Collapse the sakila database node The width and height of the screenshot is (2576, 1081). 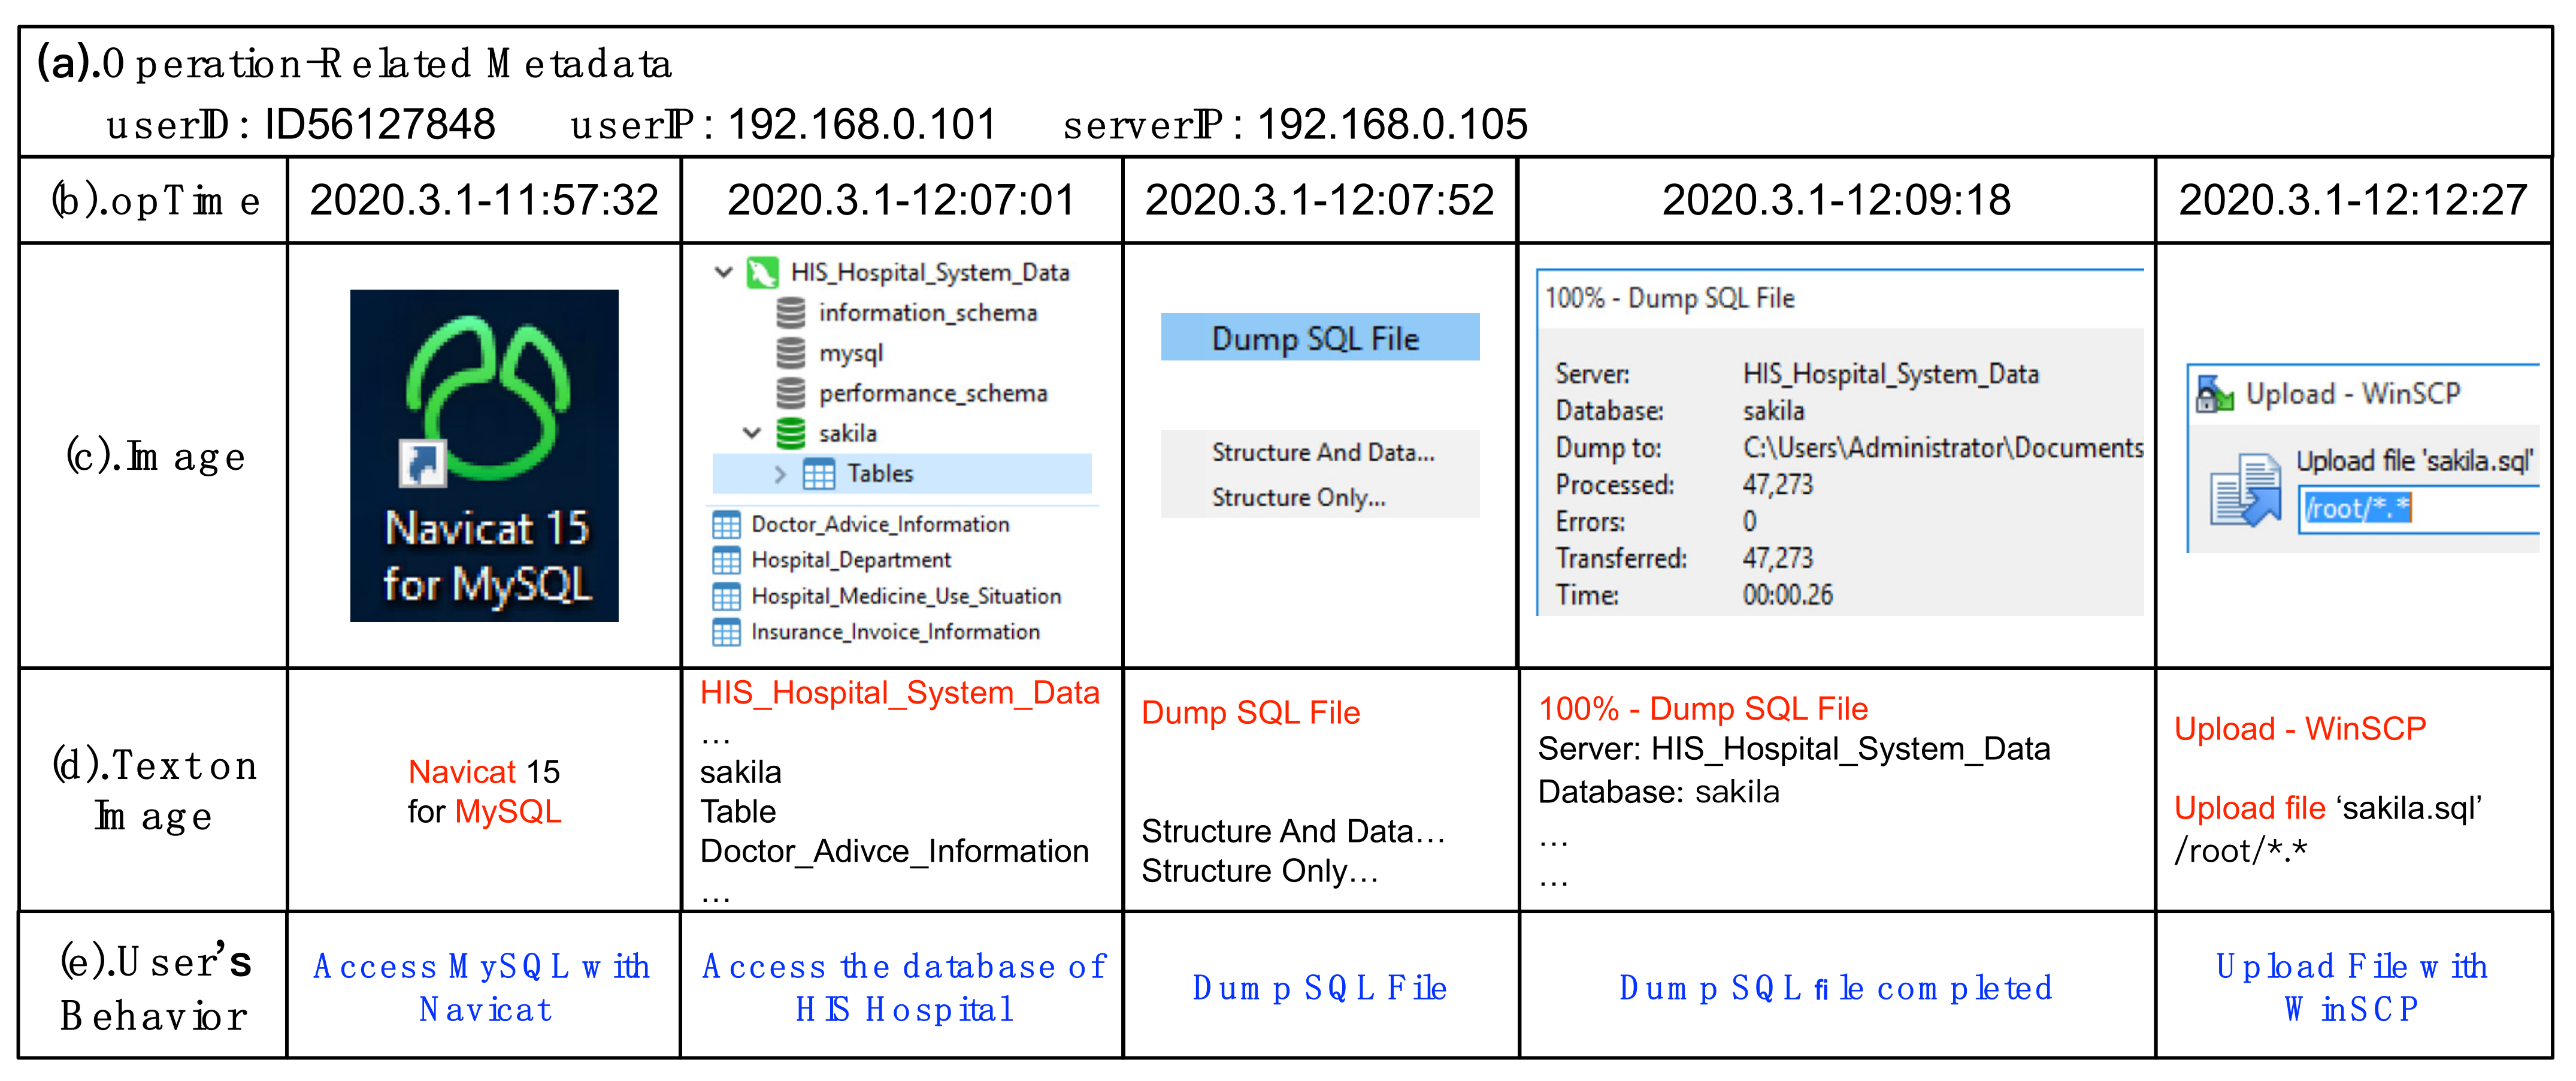click(752, 433)
